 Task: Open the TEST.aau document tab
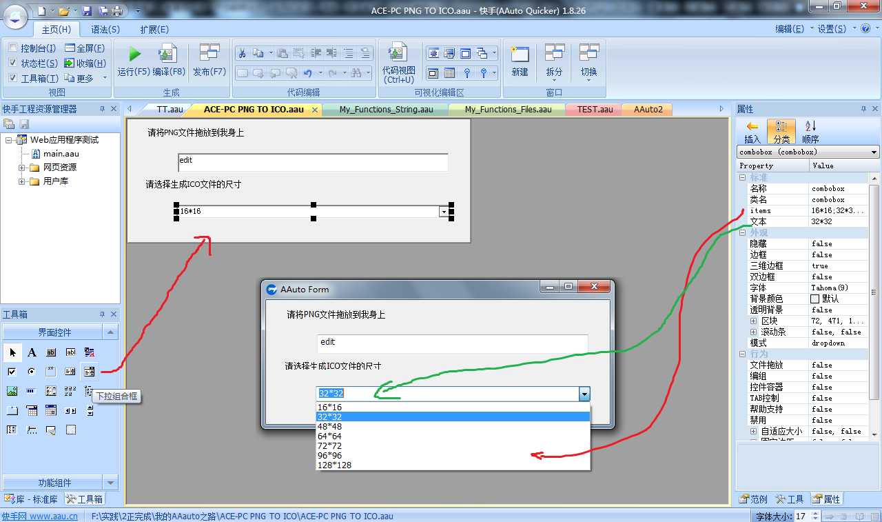595,109
